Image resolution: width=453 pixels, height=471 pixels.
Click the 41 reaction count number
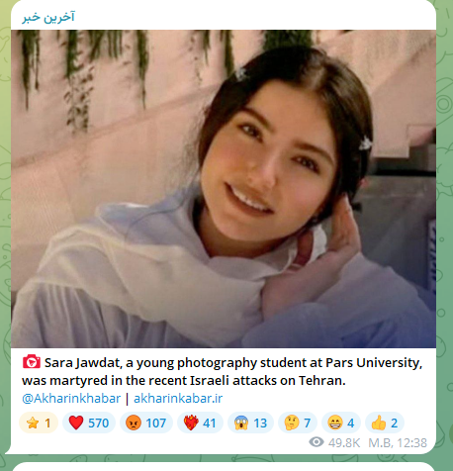pos(210,424)
